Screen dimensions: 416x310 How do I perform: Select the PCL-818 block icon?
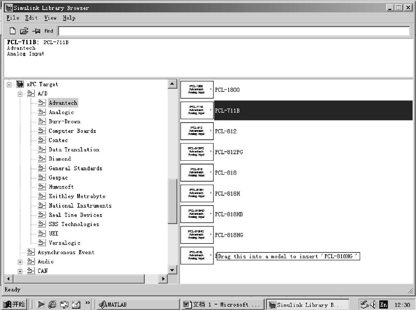(197, 173)
